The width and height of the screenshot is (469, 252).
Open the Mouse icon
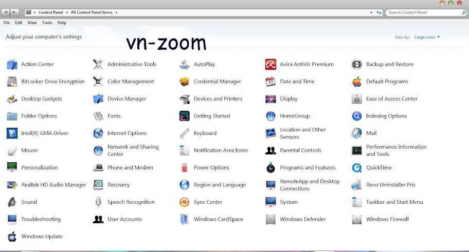pyautogui.click(x=12, y=150)
